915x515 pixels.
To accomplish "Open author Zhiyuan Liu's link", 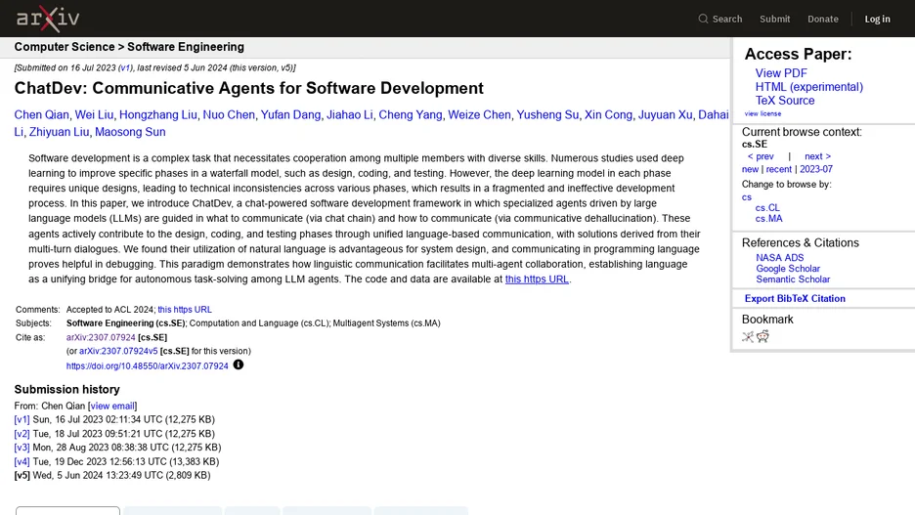I will coord(59,132).
